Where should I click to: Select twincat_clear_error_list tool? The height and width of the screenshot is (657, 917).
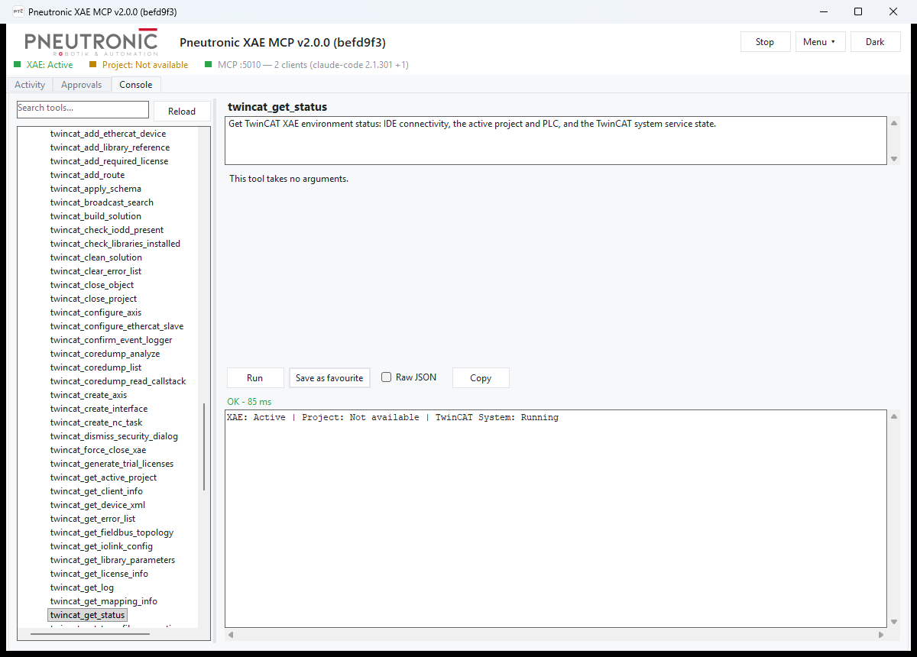click(x=96, y=271)
